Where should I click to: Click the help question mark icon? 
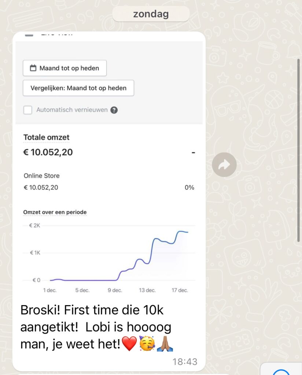pyautogui.click(x=114, y=110)
